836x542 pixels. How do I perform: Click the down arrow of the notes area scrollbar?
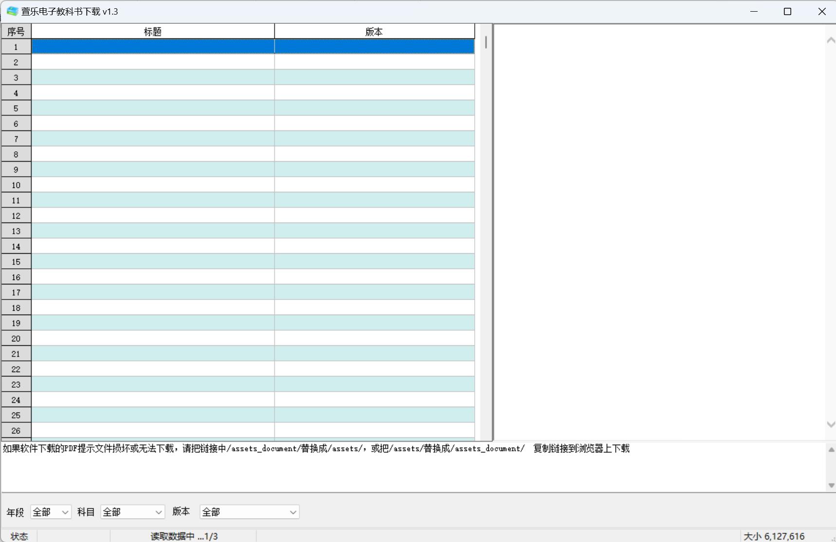coord(831,486)
